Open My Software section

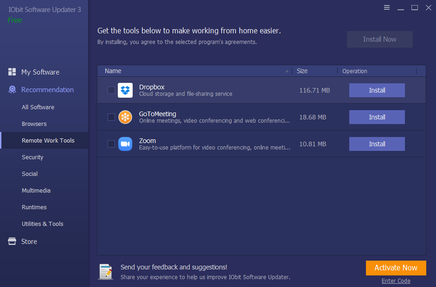[x=40, y=72]
